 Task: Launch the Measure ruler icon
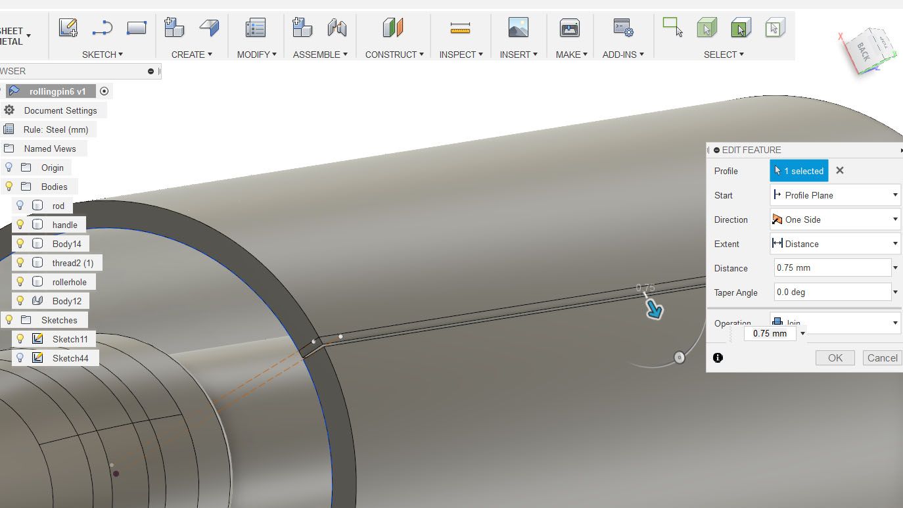[461, 28]
